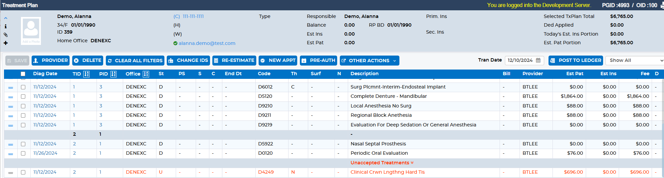Image resolution: width=664 pixels, height=178 pixels.
Task: Click the Post To Ledger button
Action: coord(576,61)
